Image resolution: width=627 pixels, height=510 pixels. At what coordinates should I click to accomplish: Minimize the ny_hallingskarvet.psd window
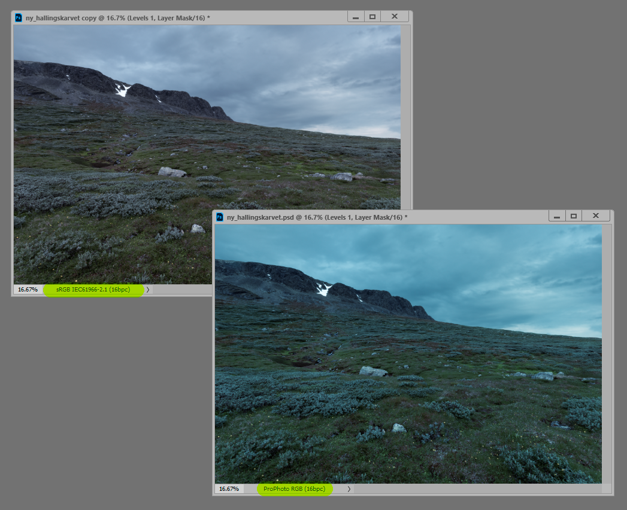(x=558, y=215)
